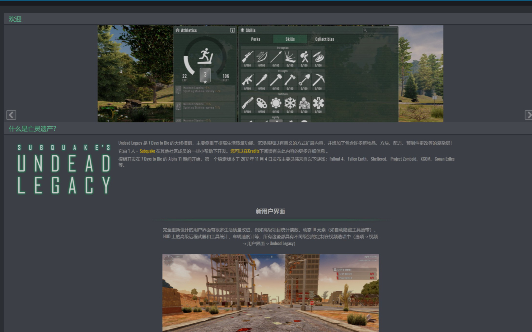Click the line starting 'Undead Legacy 是 7 Days to Die'
Image resolution: width=532 pixels, height=332 pixels.
pyautogui.click(x=285, y=143)
